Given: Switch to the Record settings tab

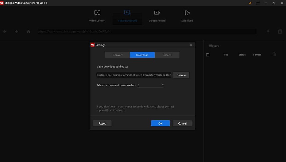Looking at the screenshot, I should 167,55.
